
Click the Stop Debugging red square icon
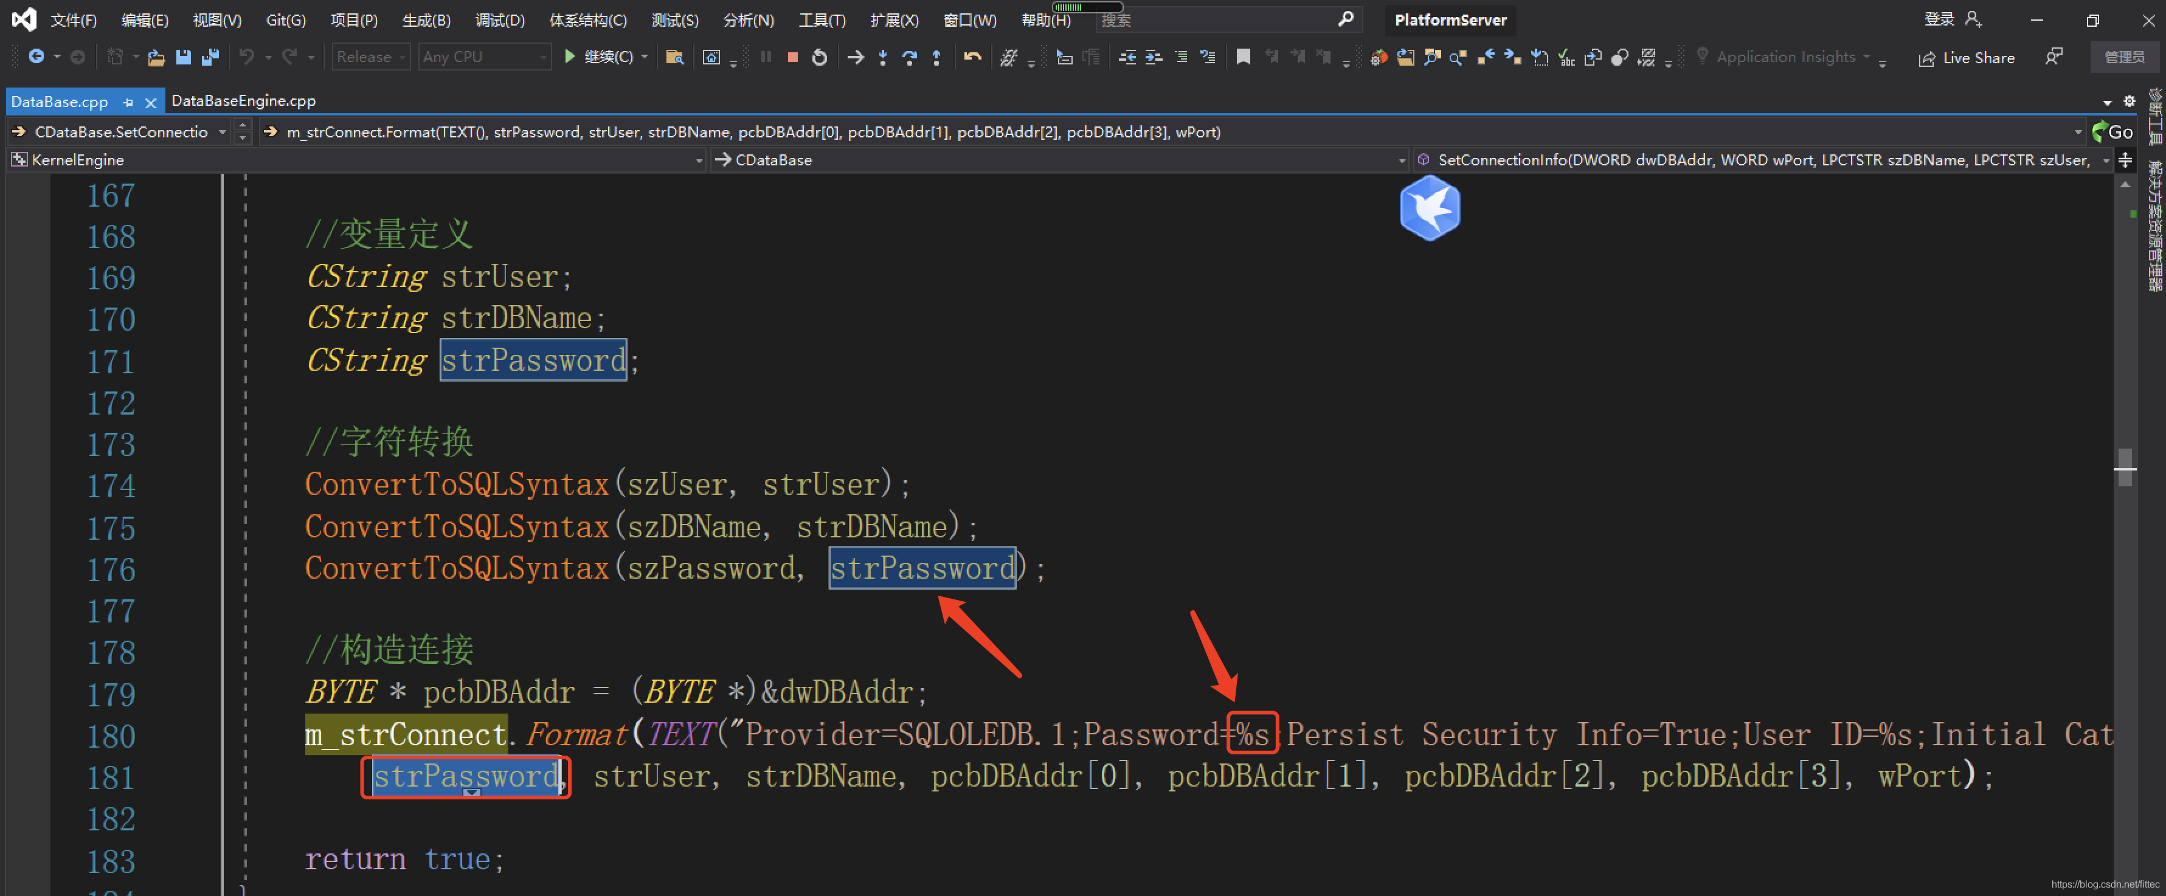click(x=792, y=57)
